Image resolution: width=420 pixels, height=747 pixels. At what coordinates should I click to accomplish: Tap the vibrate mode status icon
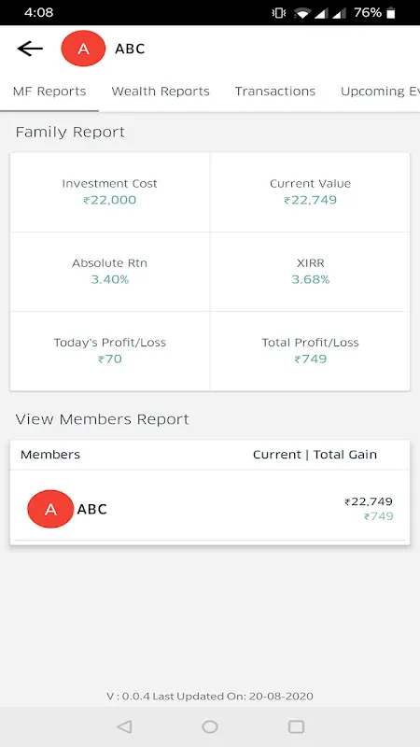pos(278,13)
